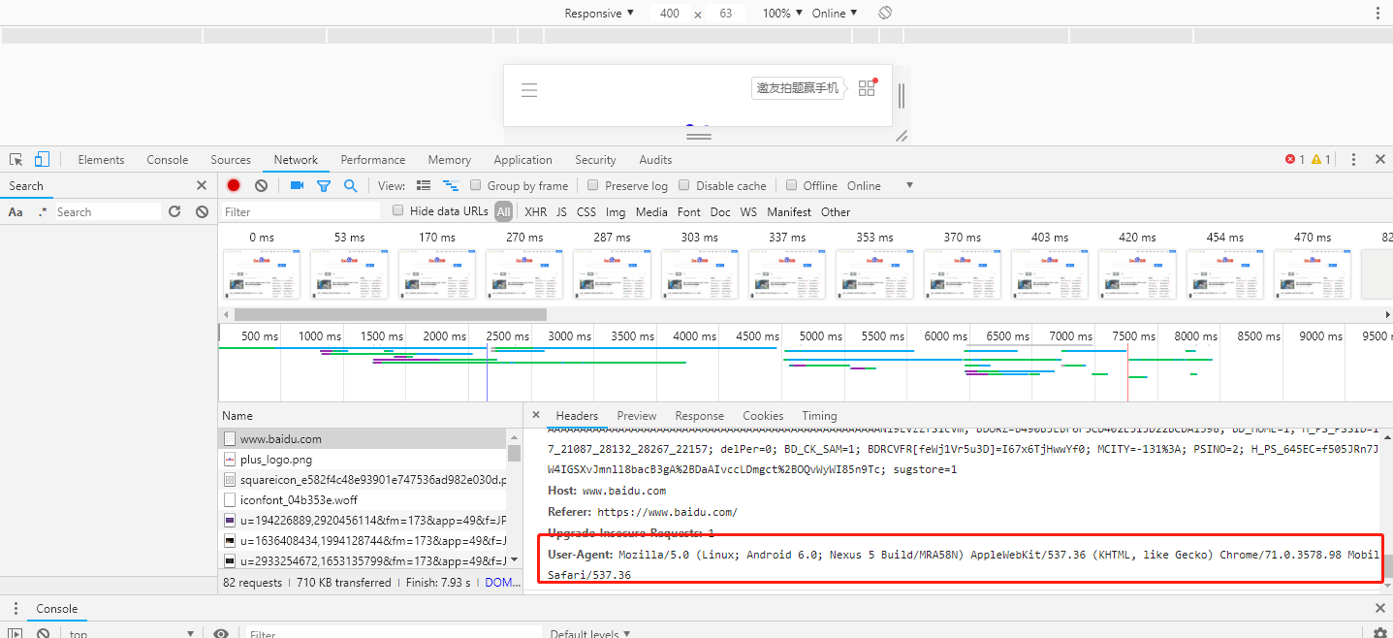
Task: Click the red error count badge
Action: point(1295,160)
